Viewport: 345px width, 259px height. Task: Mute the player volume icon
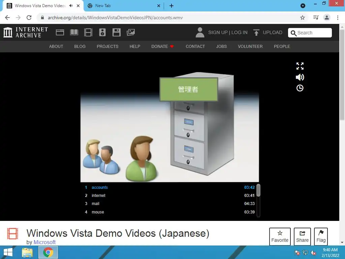(x=300, y=77)
